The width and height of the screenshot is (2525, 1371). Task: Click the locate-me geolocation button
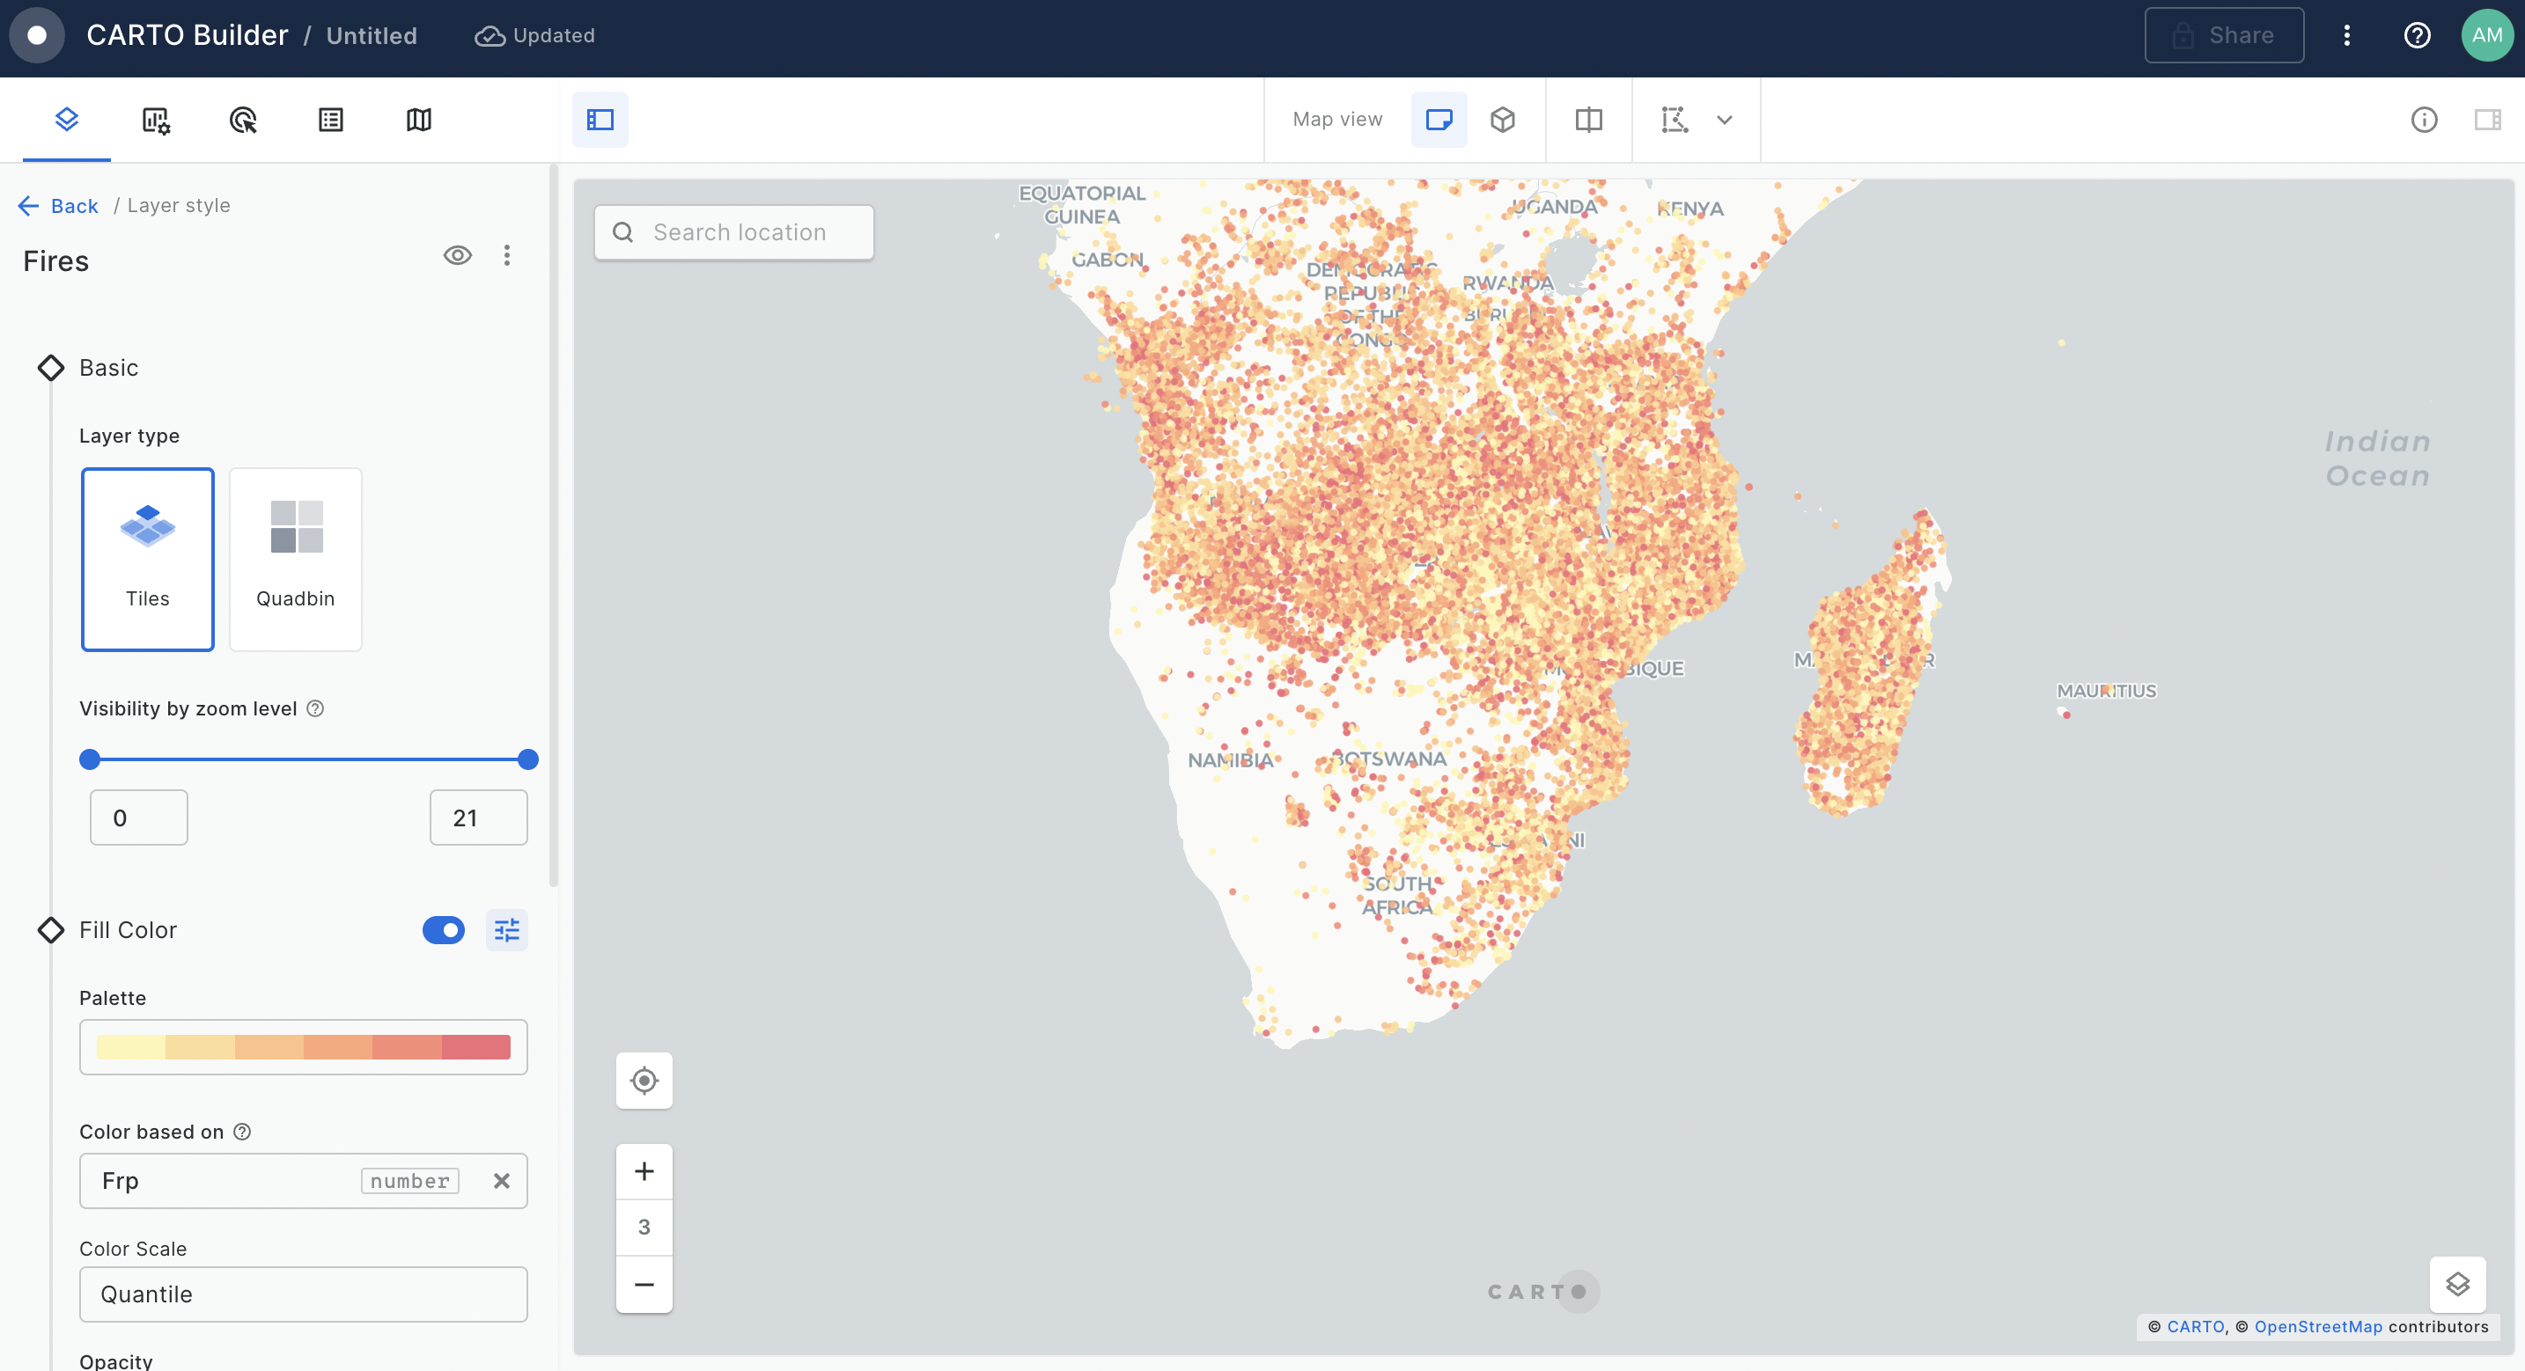pyautogui.click(x=644, y=1080)
